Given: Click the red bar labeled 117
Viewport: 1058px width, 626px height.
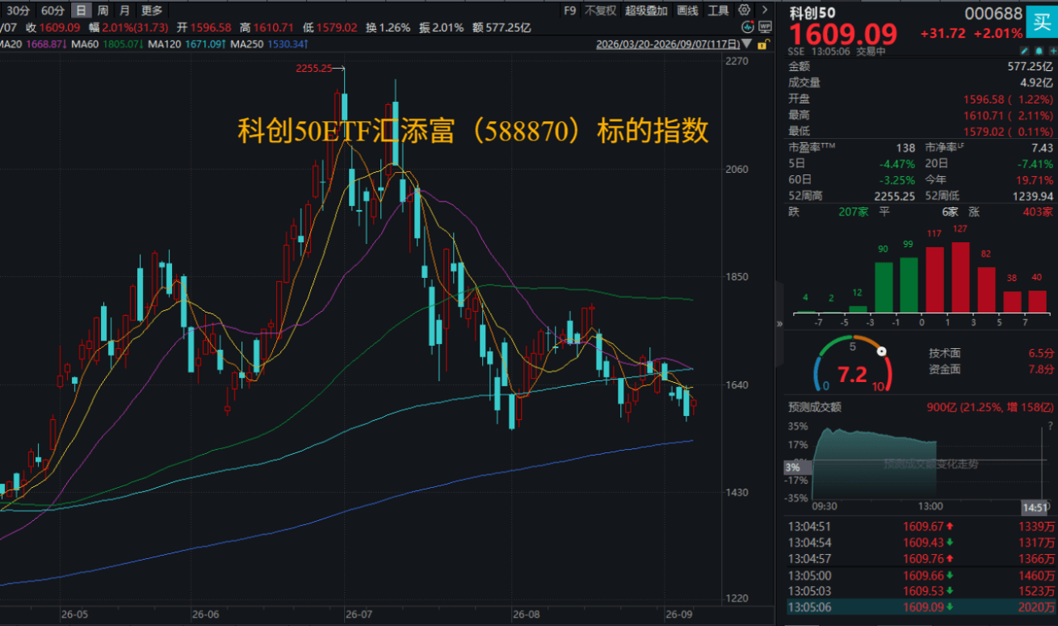Looking at the screenshot, I should 934,280.
